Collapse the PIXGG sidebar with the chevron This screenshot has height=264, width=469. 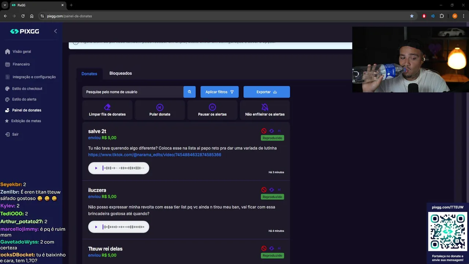point(55,31)
